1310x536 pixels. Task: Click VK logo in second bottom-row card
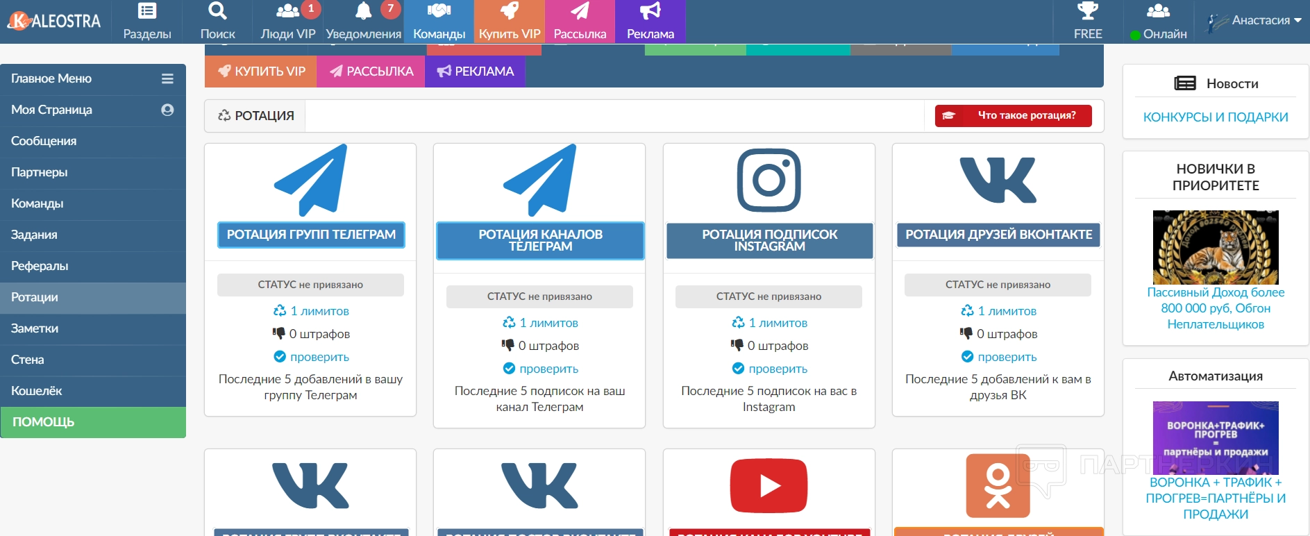coord(539,486)
